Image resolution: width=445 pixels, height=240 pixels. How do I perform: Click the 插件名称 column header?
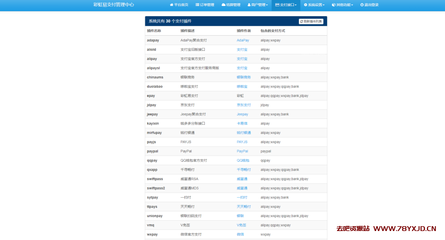(x=154, y=31)
